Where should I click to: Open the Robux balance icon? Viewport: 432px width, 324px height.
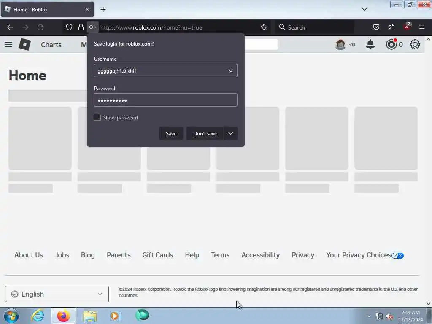[x=391, y=44]
